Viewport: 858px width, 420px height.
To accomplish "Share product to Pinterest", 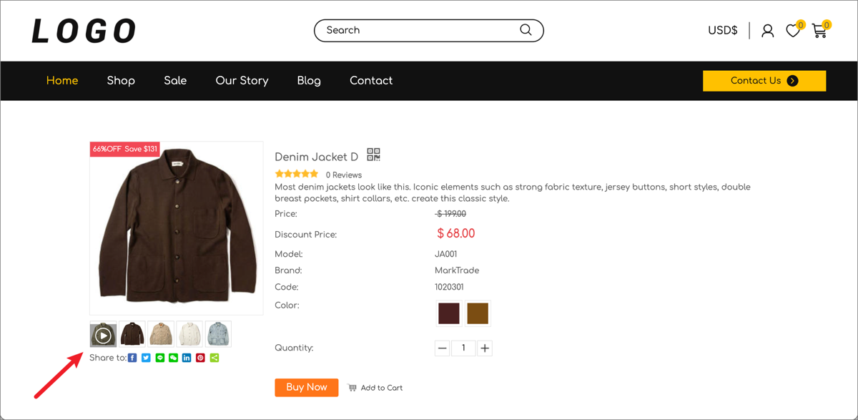I will (x=200, y=358).
